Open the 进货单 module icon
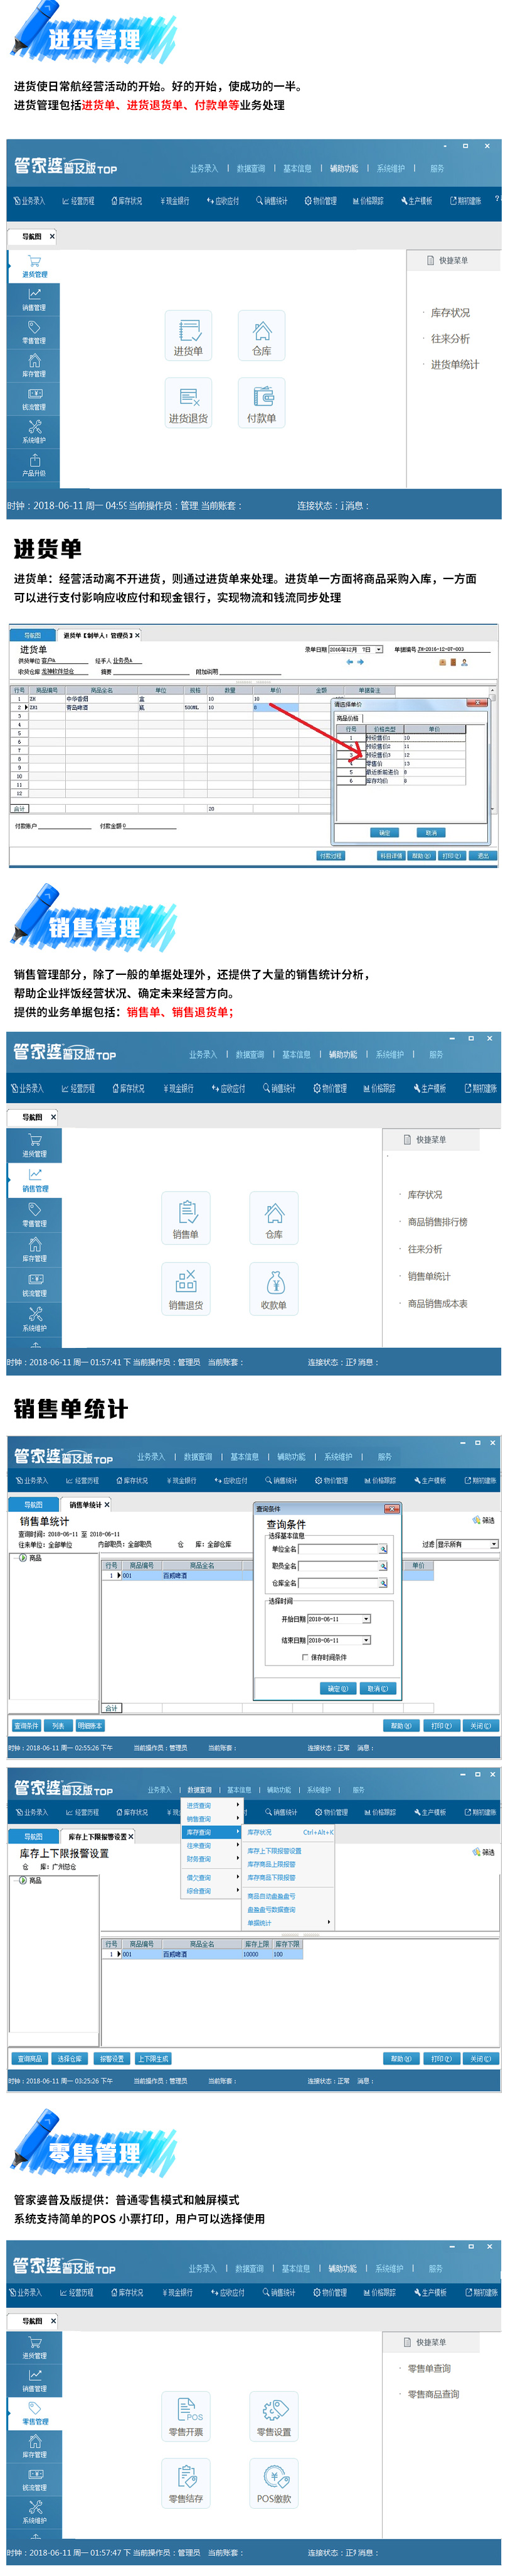Screen dimensions: 508x2576 (x=188, y=335)
